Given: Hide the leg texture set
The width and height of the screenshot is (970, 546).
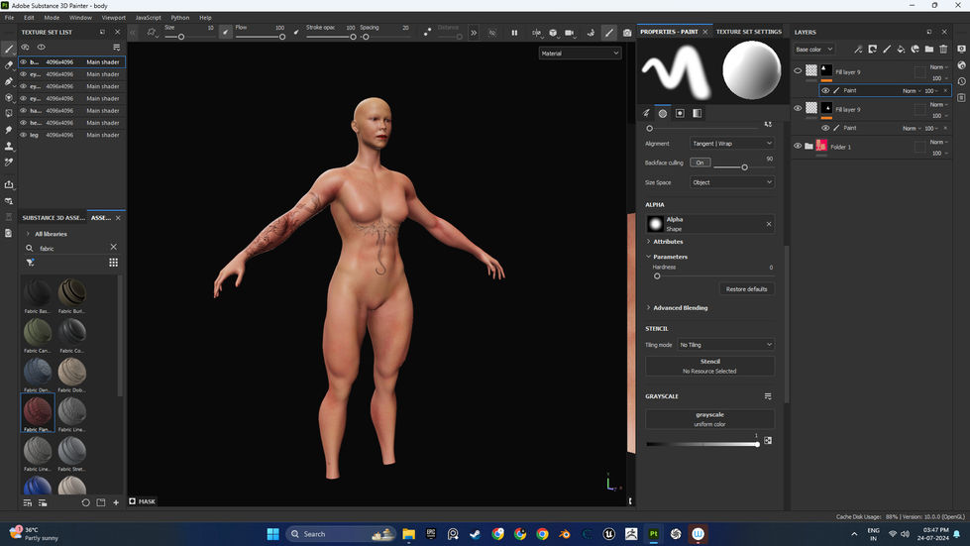Looking at the screenshot, I should [23, 135].
